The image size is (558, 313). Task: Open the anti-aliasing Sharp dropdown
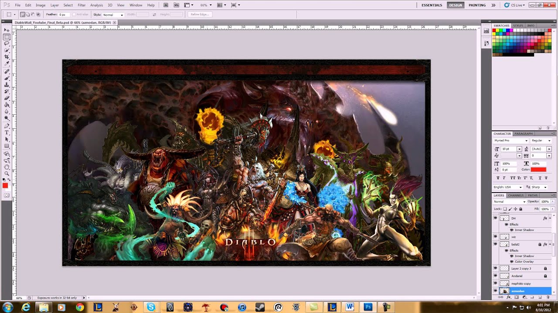[539, 187]
